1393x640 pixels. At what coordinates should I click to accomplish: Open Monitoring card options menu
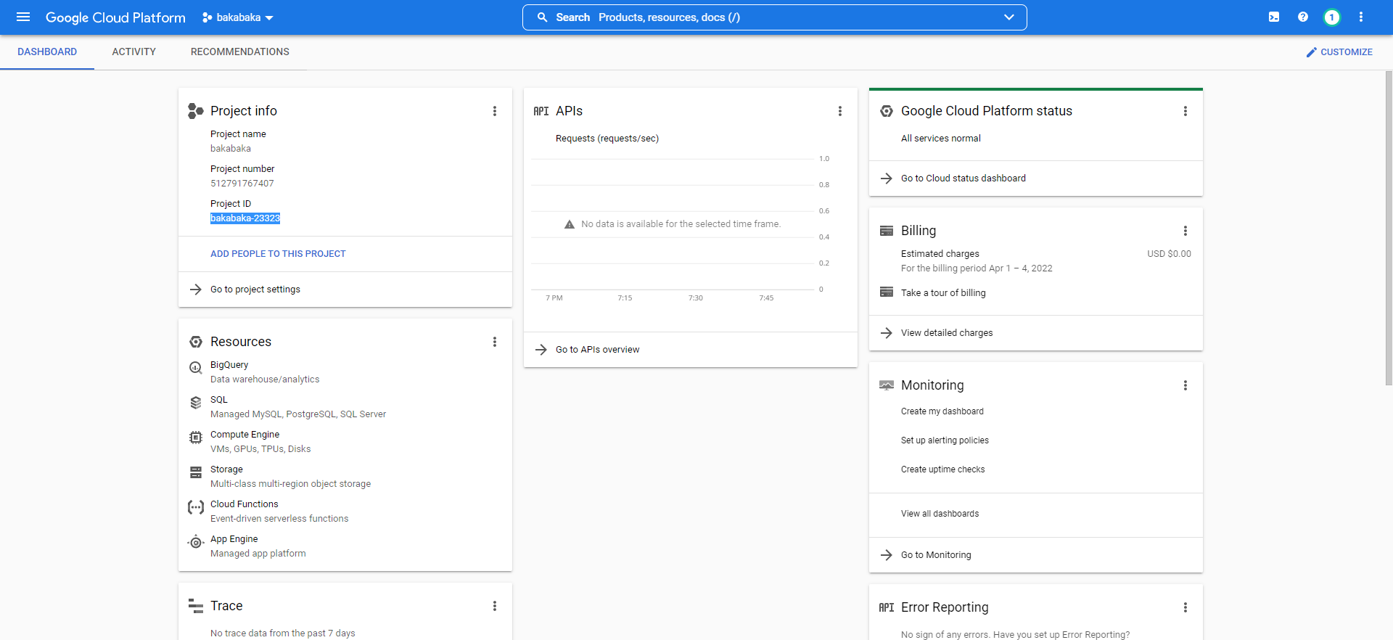[1186, 385]
